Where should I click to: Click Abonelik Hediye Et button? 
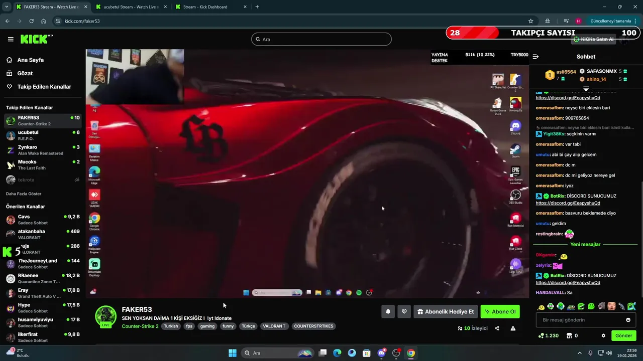click(445, 311)
